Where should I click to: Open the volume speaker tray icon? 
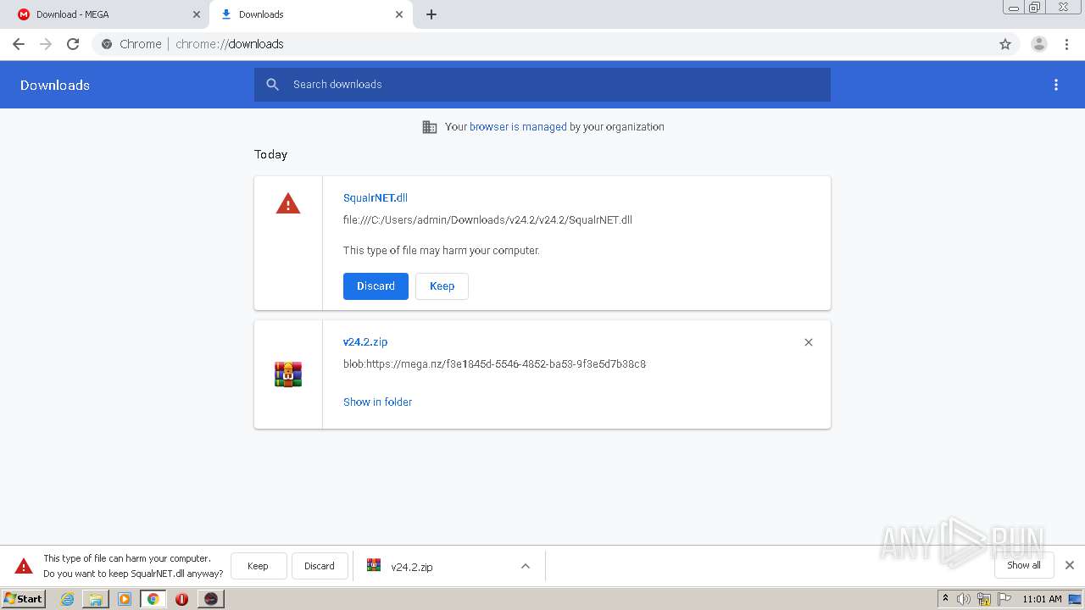coord(964,599)
